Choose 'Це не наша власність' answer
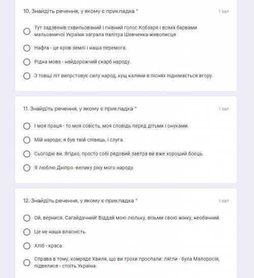 pos(27,232)
